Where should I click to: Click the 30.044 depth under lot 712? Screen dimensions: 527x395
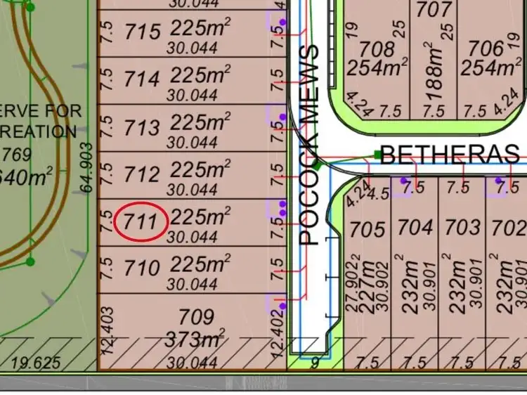(192, 190)
